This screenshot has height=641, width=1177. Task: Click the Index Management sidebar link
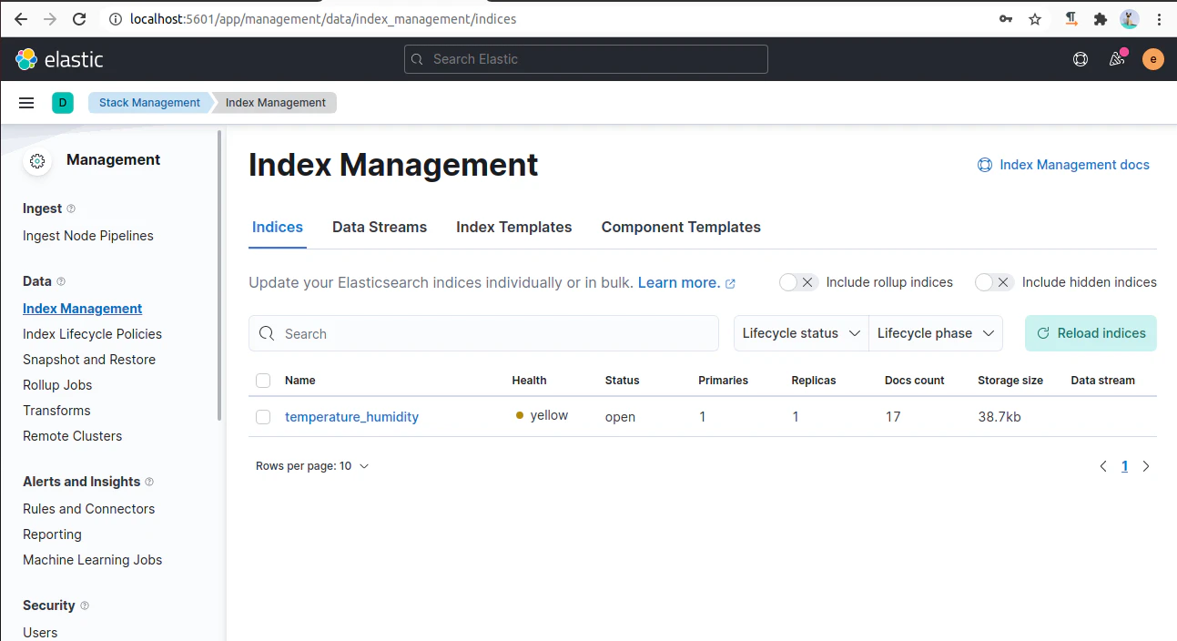click(82, 309)
